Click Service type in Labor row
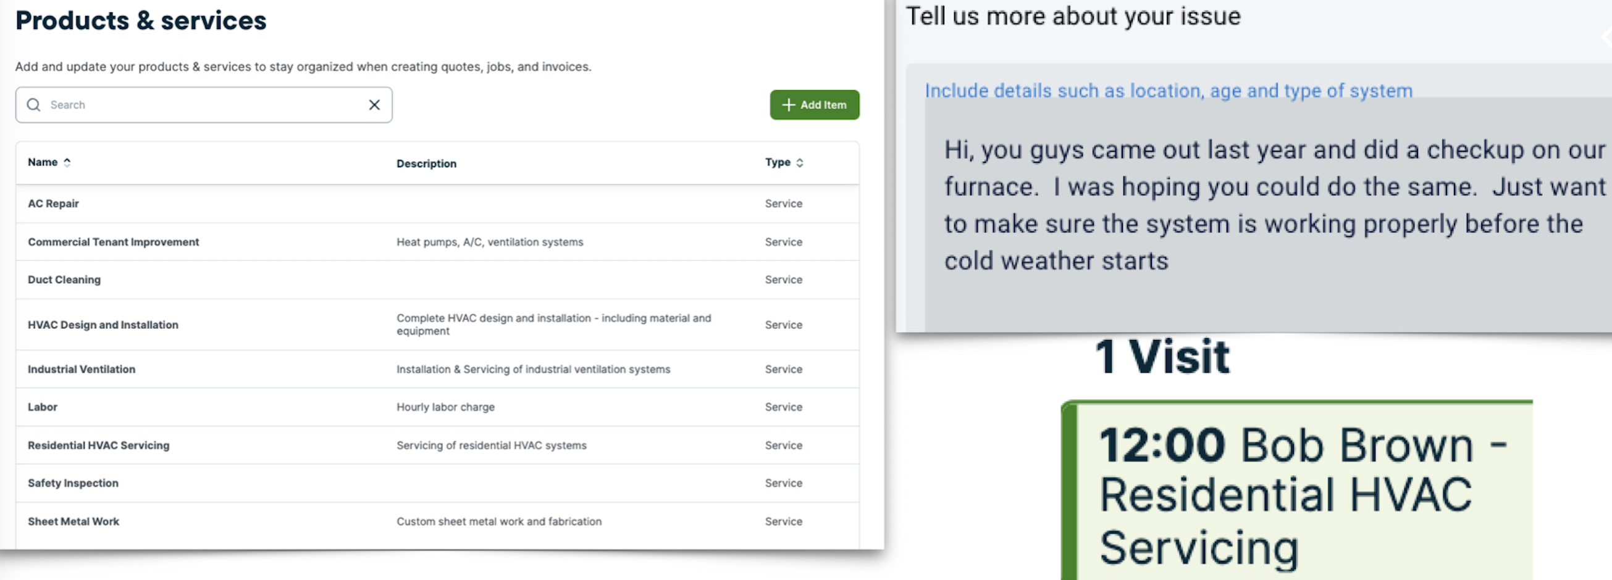Screen dimensions: 1612x580 (x=784, y=407)
